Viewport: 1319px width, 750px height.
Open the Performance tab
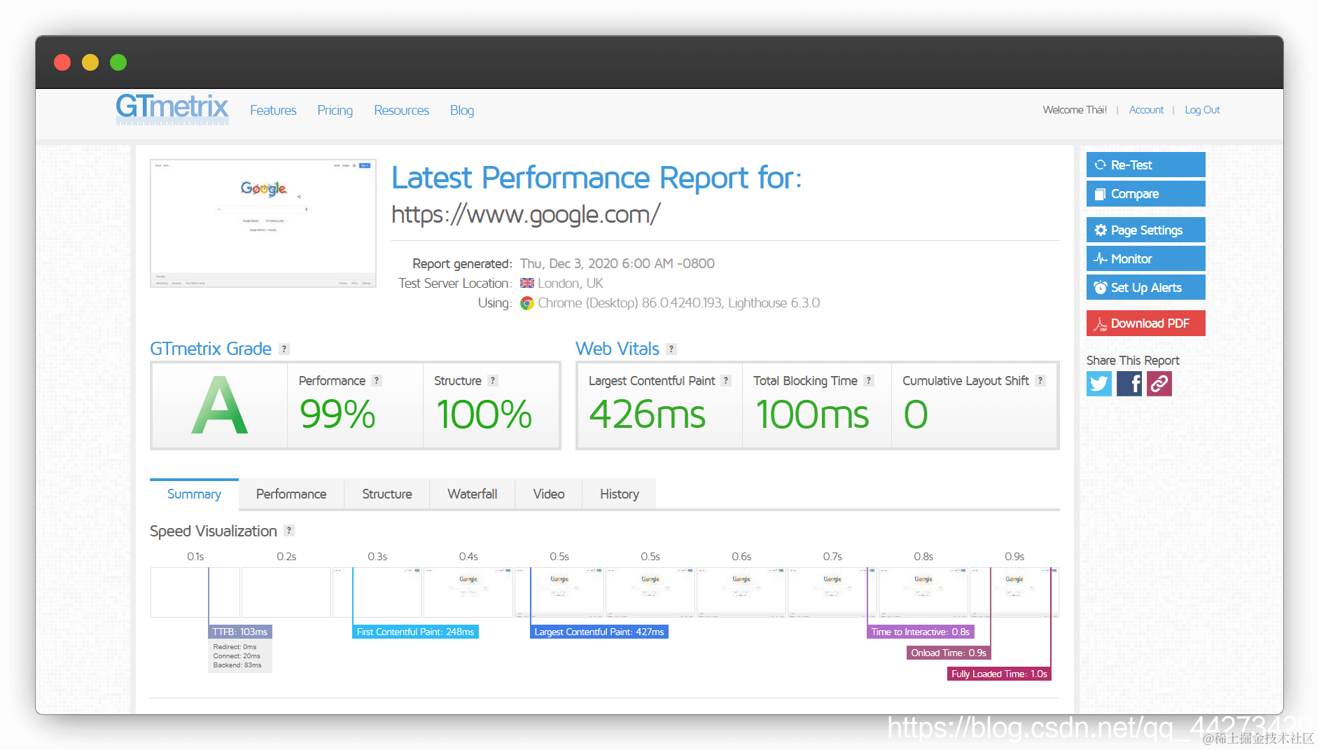point(291,494)
